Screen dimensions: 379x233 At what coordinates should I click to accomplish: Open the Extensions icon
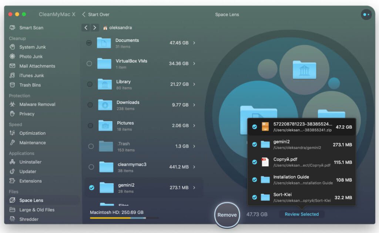click(x=12, y=181)
